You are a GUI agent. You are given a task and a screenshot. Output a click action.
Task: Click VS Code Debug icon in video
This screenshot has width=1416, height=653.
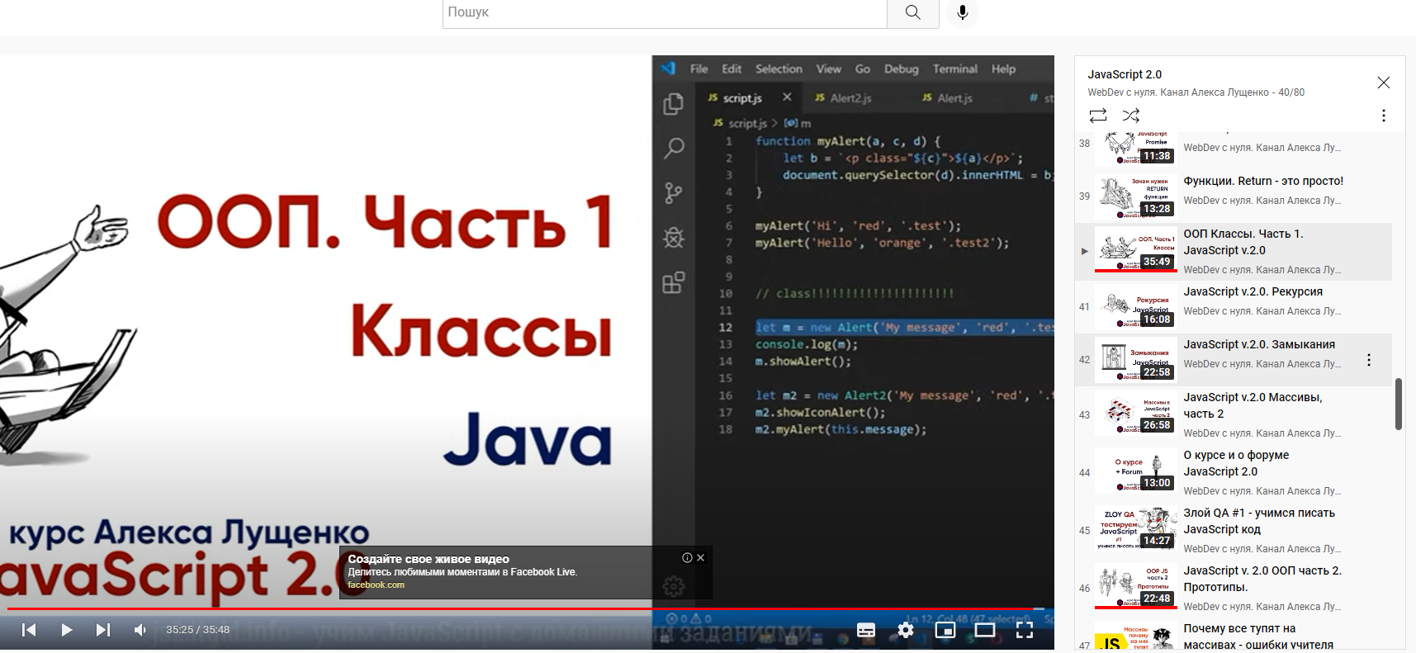[x=674, y=238]
